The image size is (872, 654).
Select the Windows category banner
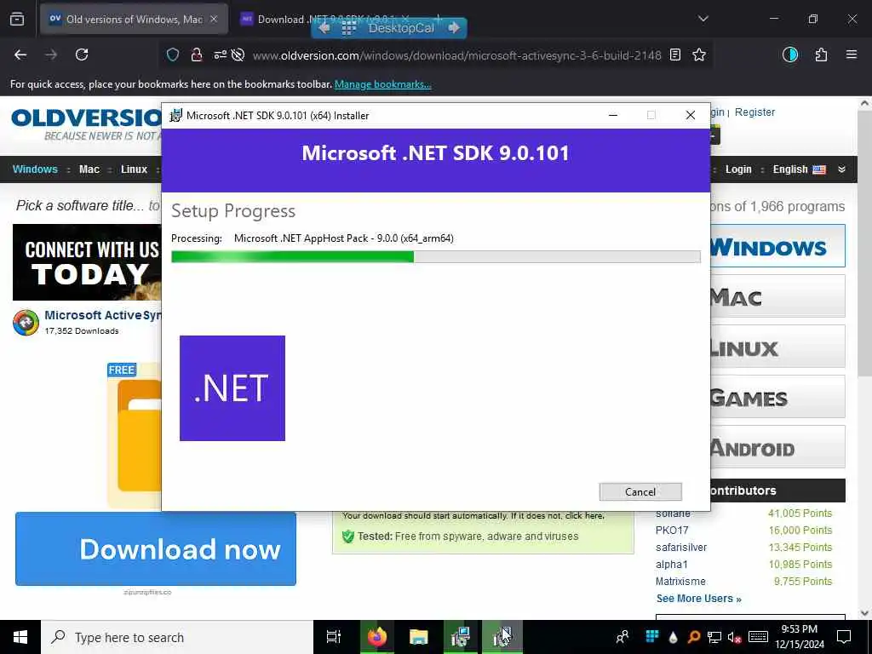[777, 246]
